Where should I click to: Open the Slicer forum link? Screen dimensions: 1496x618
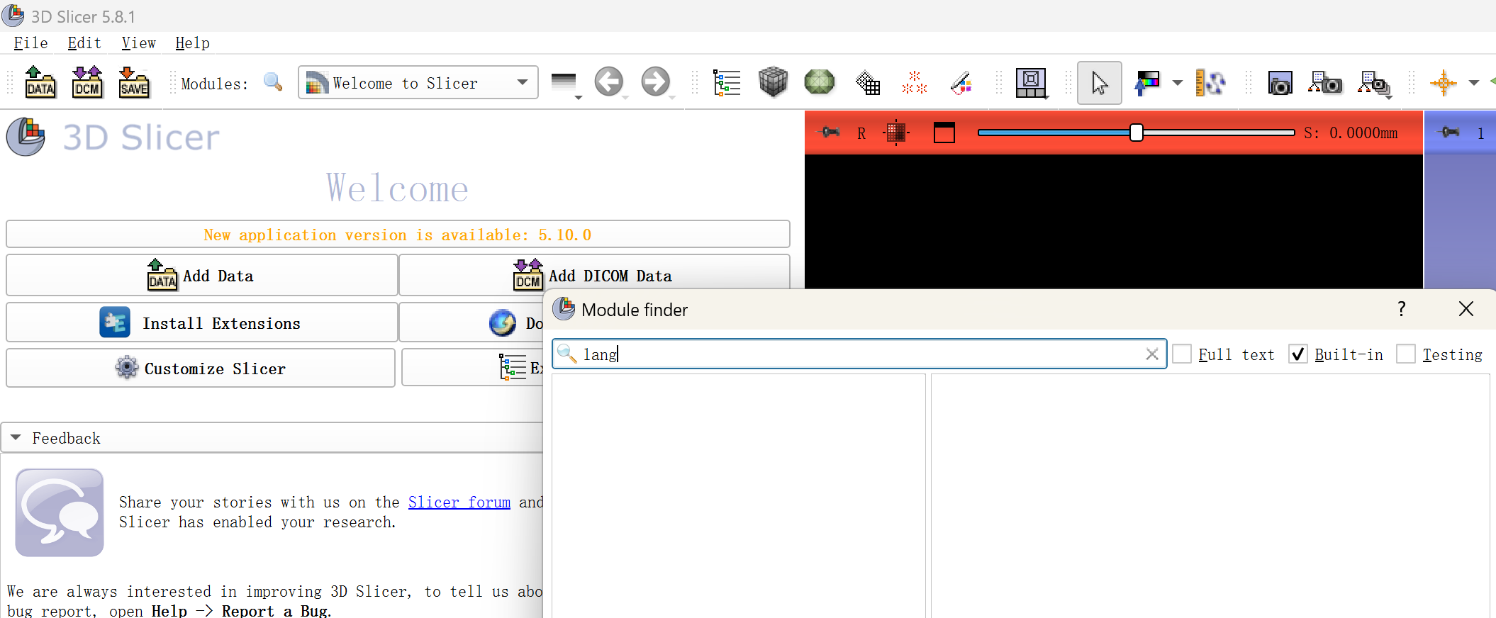pos(459,502)
